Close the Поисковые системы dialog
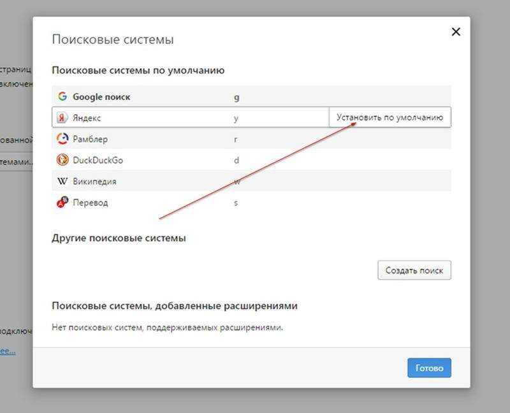 456,32
